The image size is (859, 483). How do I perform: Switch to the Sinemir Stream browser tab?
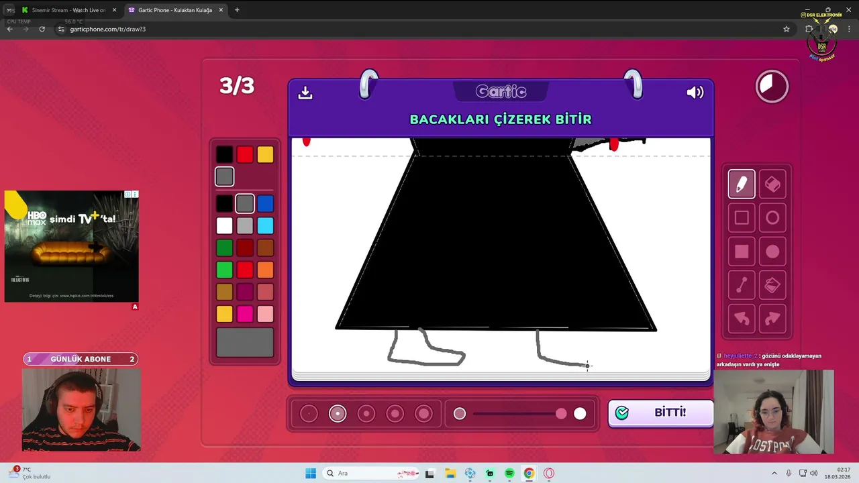(x=69, y=10)
